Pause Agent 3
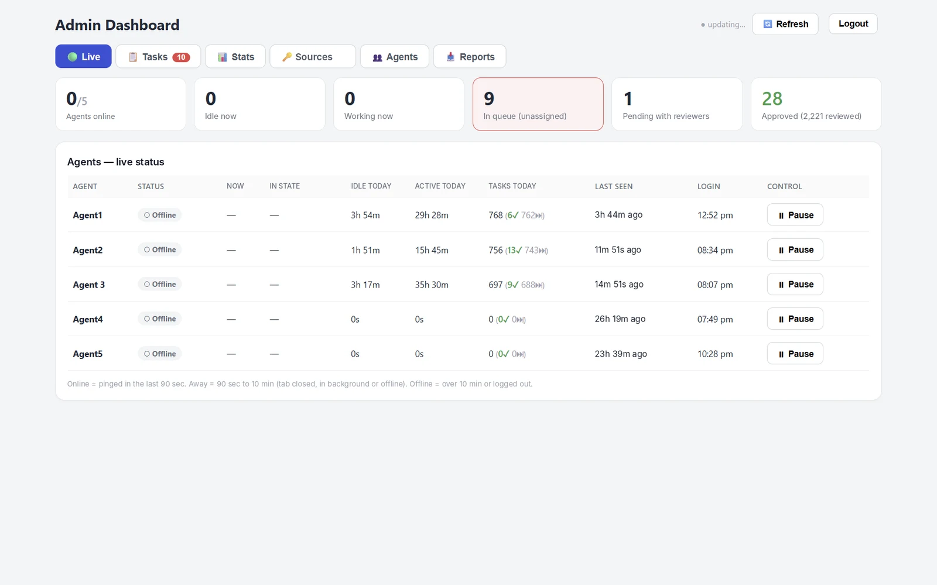 click(795, 284)
